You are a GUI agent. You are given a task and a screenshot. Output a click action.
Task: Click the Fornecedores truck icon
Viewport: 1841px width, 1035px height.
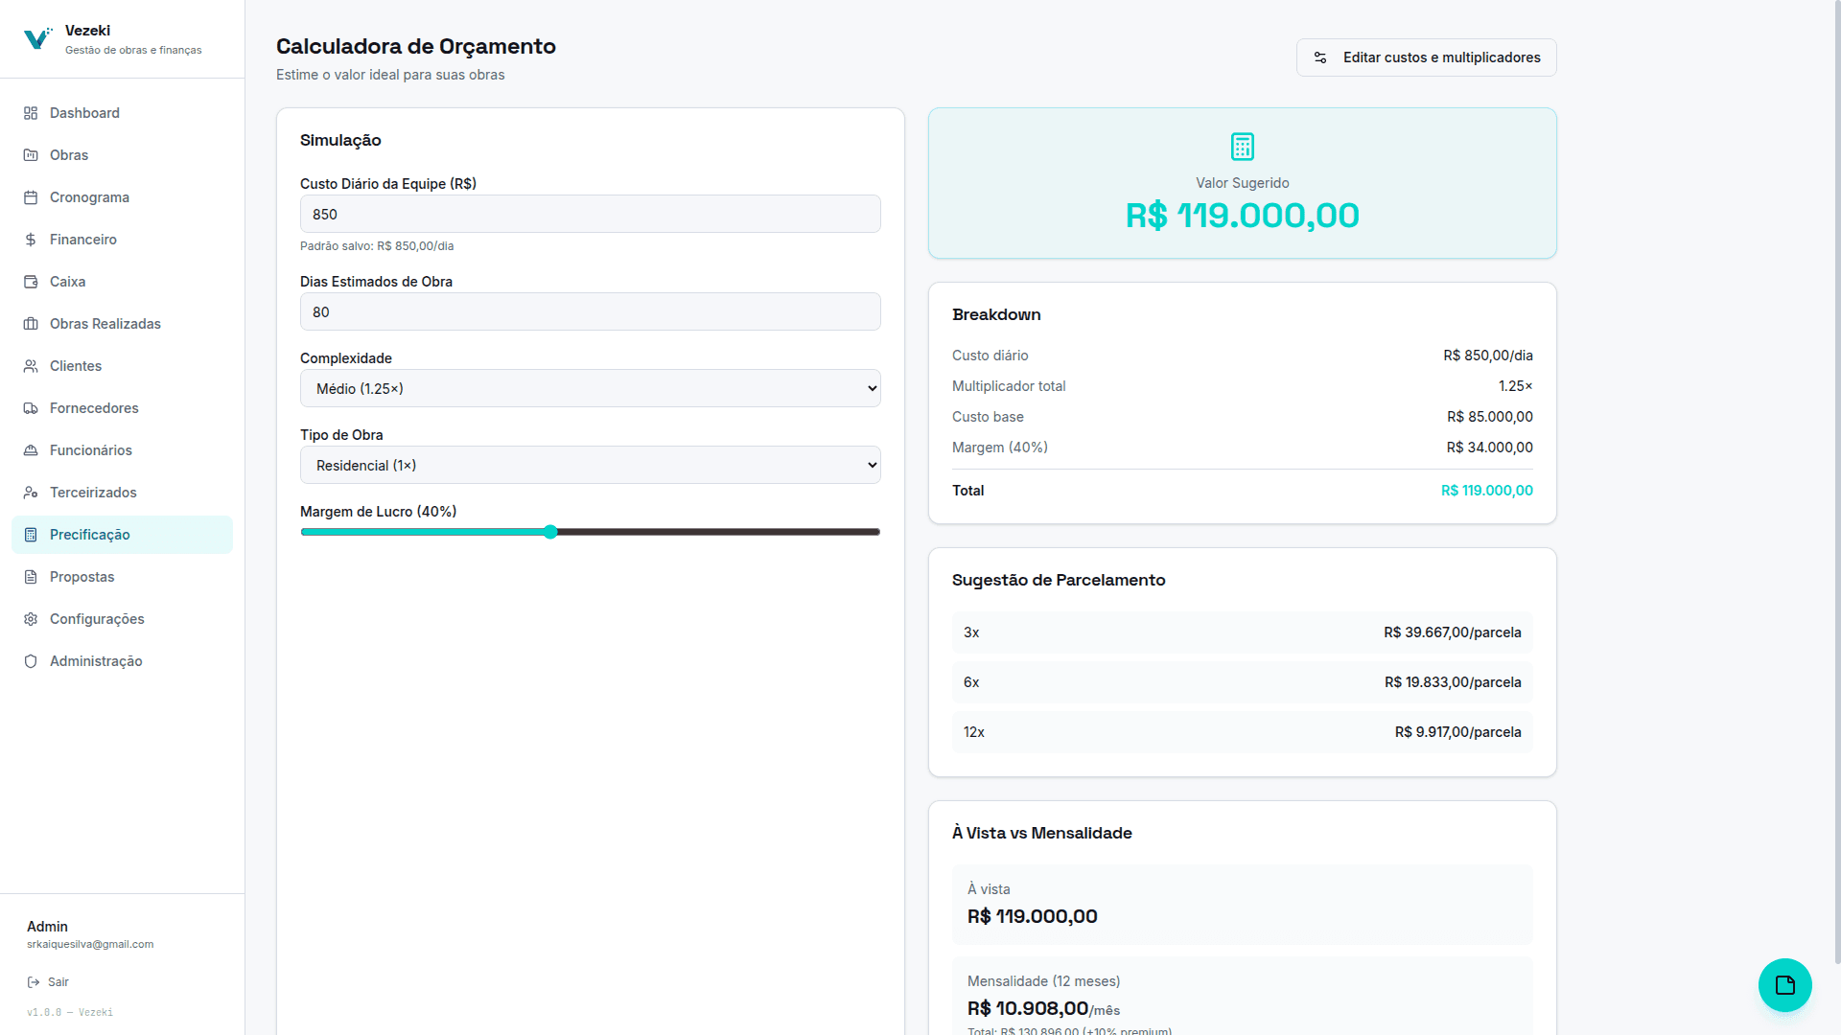[x=31, y=408]
